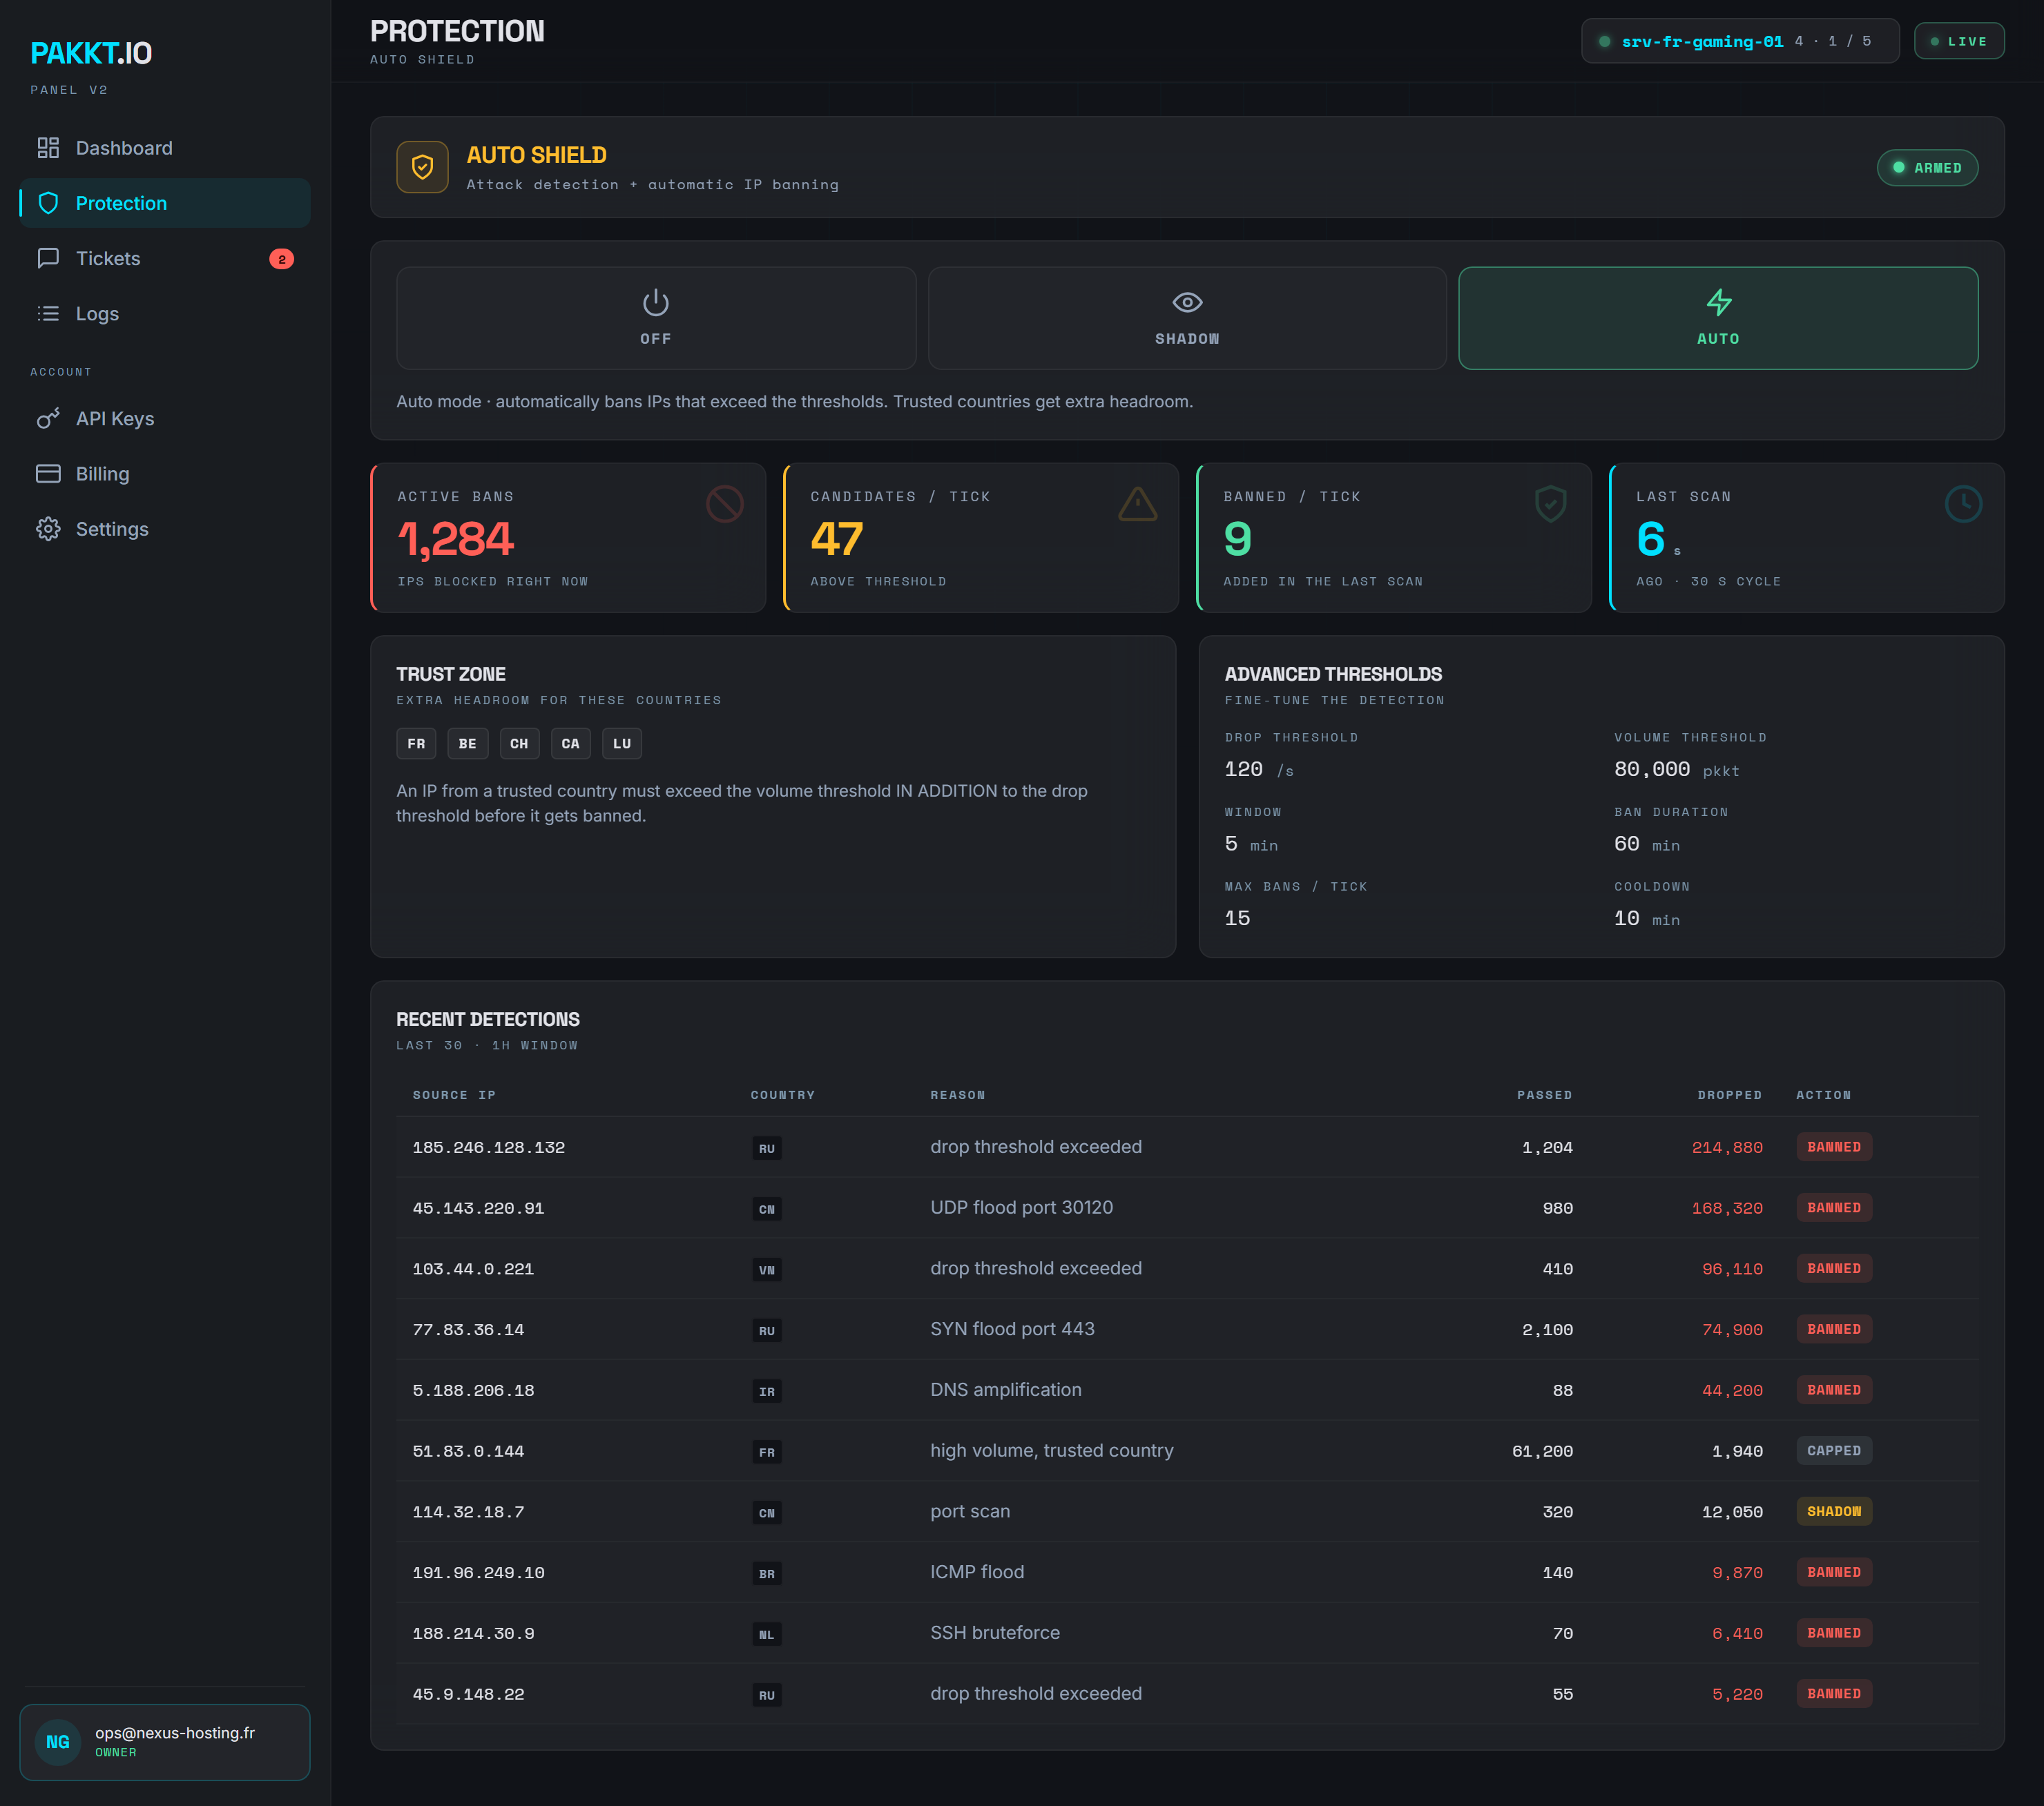
Task: Click the API Keys key icon
Action: 48,418
